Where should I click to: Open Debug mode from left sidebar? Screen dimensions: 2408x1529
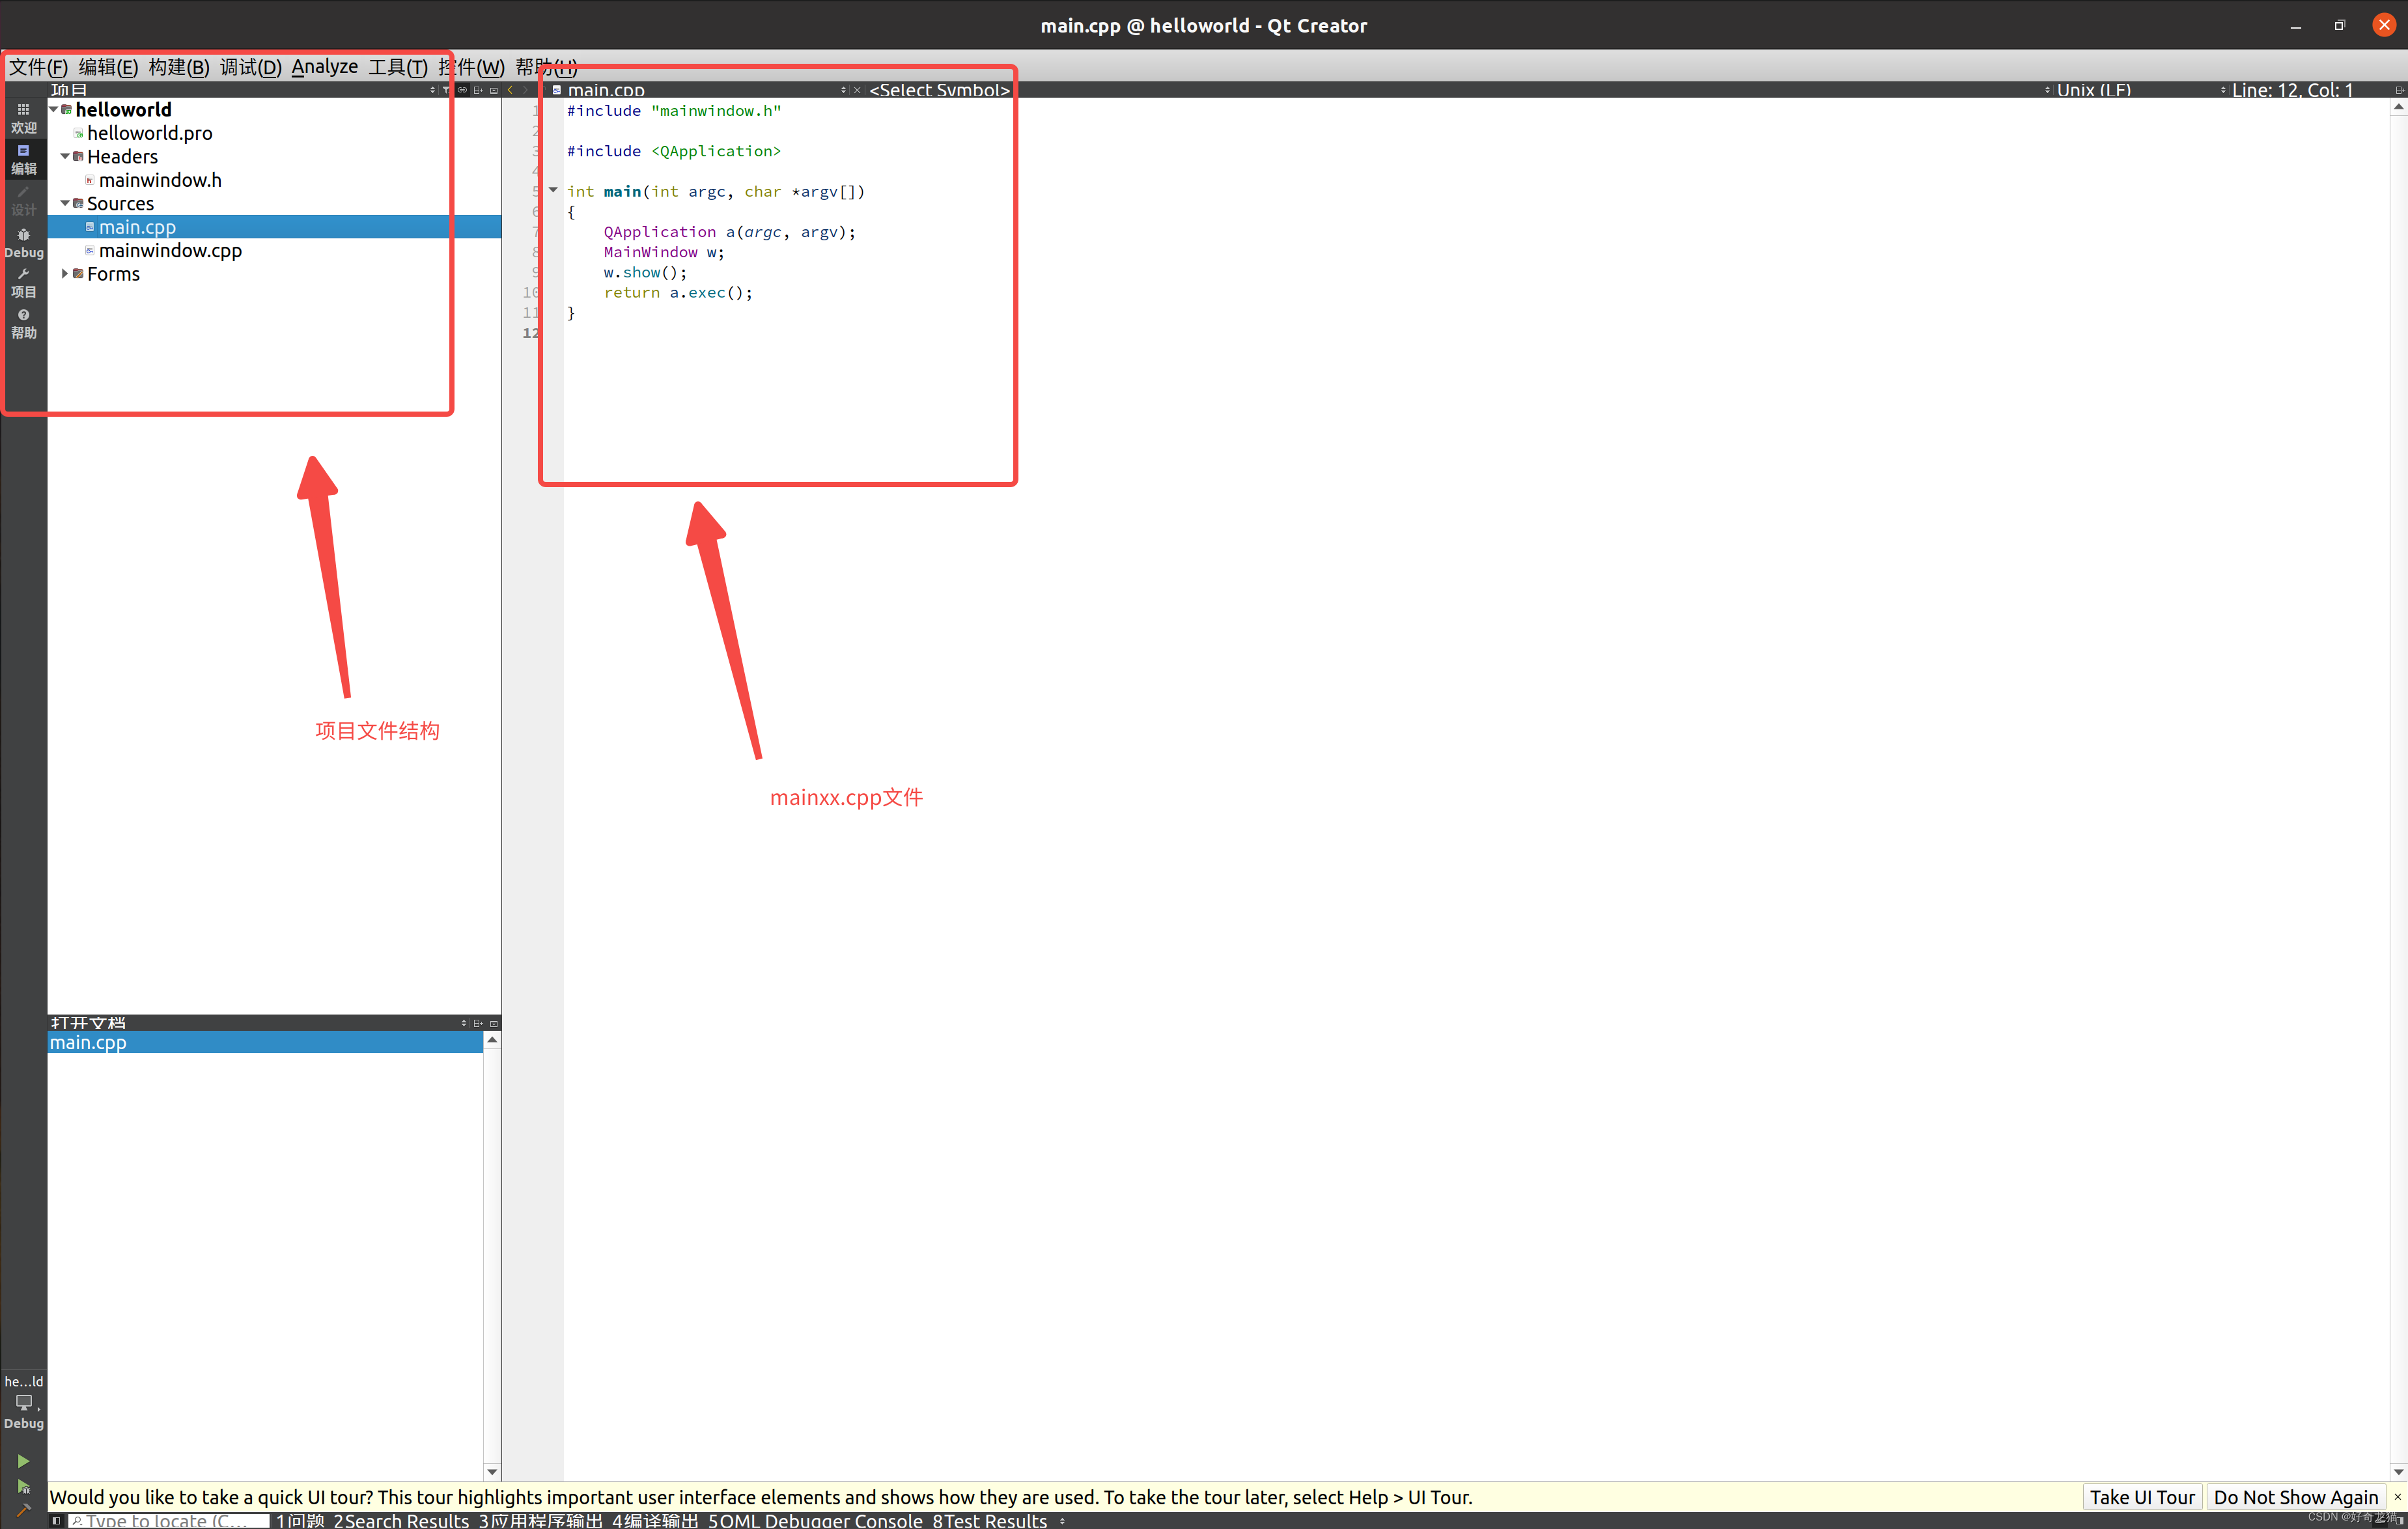click(23, 242)
